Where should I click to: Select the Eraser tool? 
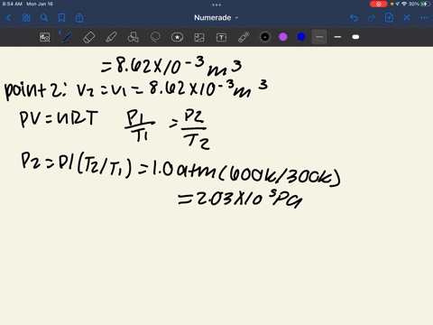(x=88, y=37)
